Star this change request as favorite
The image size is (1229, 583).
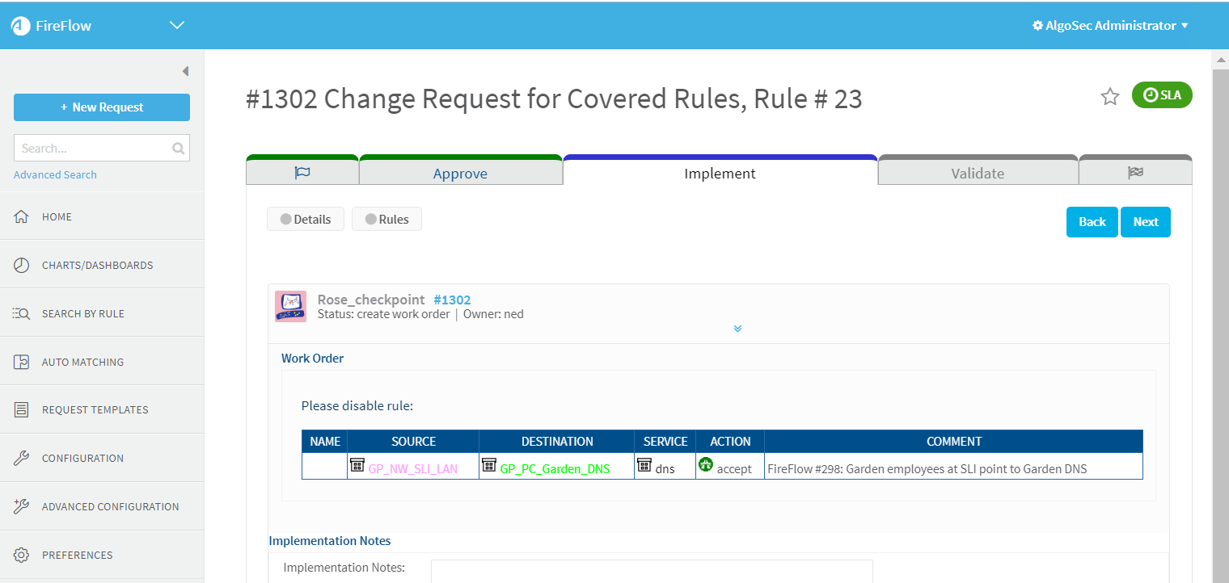1109,97
